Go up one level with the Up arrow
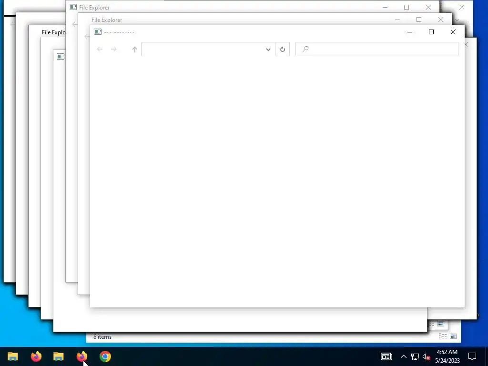The width and height of the screenshot is (488, 366). click(x=134, y=49)
